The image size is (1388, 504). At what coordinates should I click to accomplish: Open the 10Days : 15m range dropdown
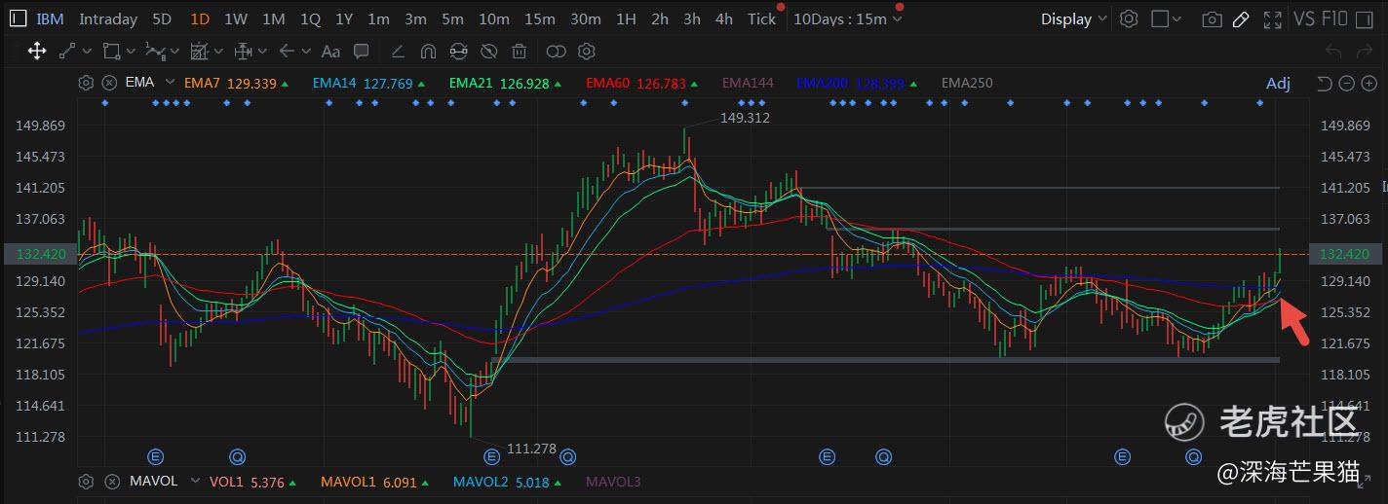point(848,18)
